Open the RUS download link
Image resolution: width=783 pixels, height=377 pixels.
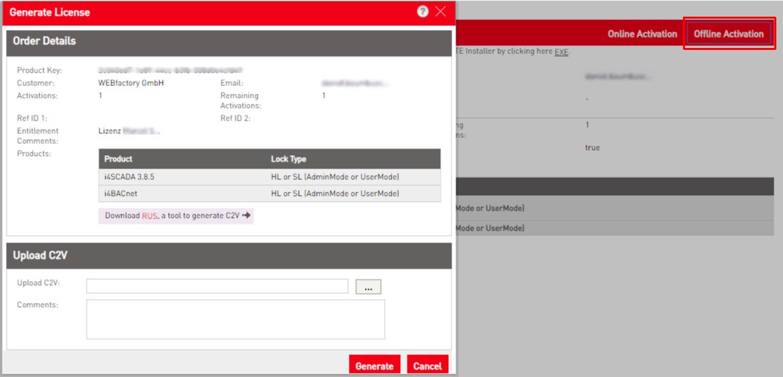coord(149,216)
